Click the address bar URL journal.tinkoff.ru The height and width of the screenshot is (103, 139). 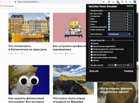[x=28, y=2]
